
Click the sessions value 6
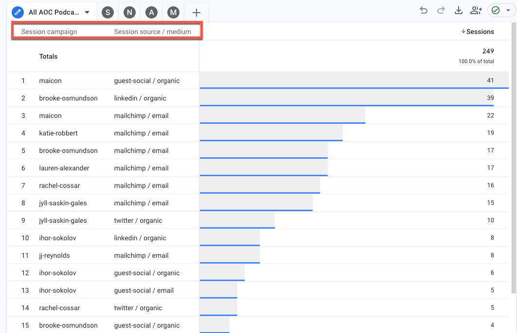click(x=492, y=272)
